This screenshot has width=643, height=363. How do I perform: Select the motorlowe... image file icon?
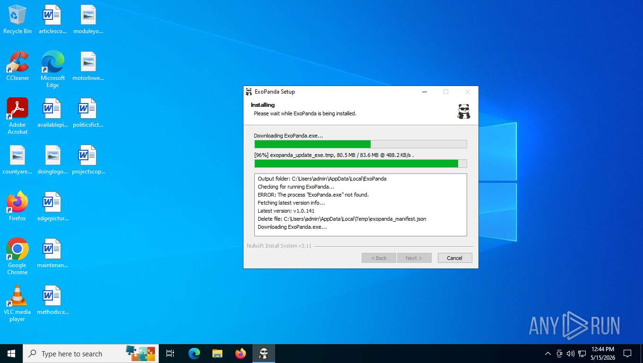[x=88, y=66]
